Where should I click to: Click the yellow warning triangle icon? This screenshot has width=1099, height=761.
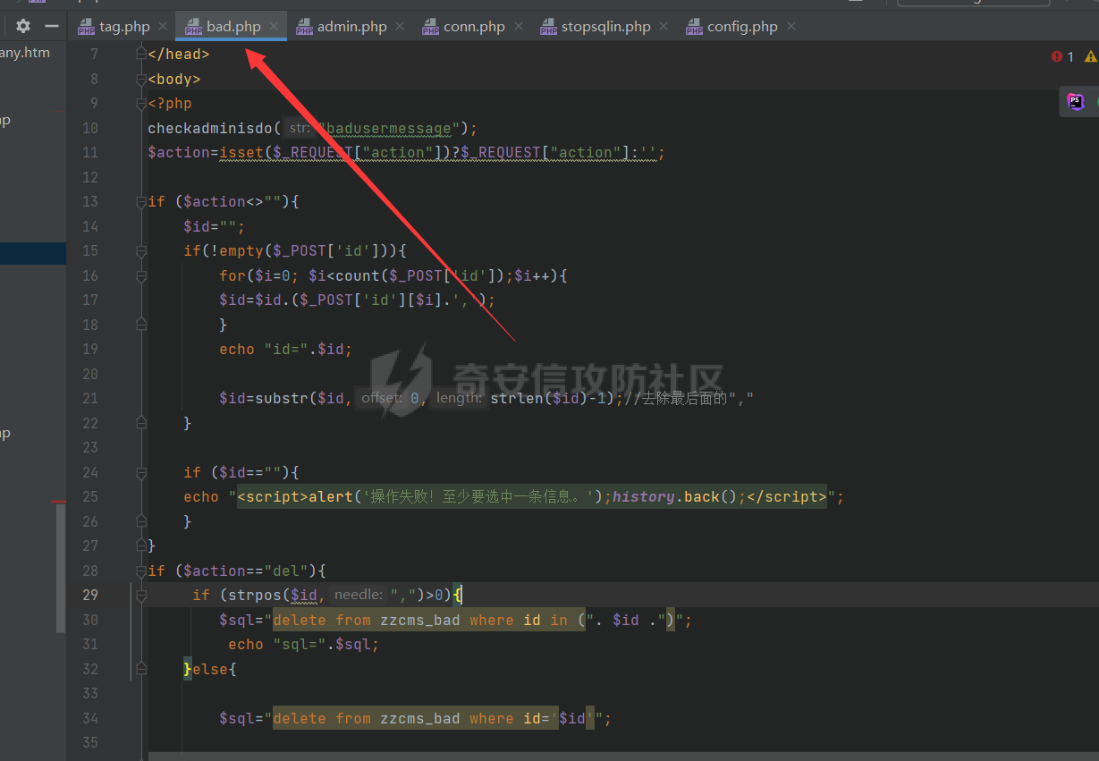pyautogui.click(x=1090, y=56)
